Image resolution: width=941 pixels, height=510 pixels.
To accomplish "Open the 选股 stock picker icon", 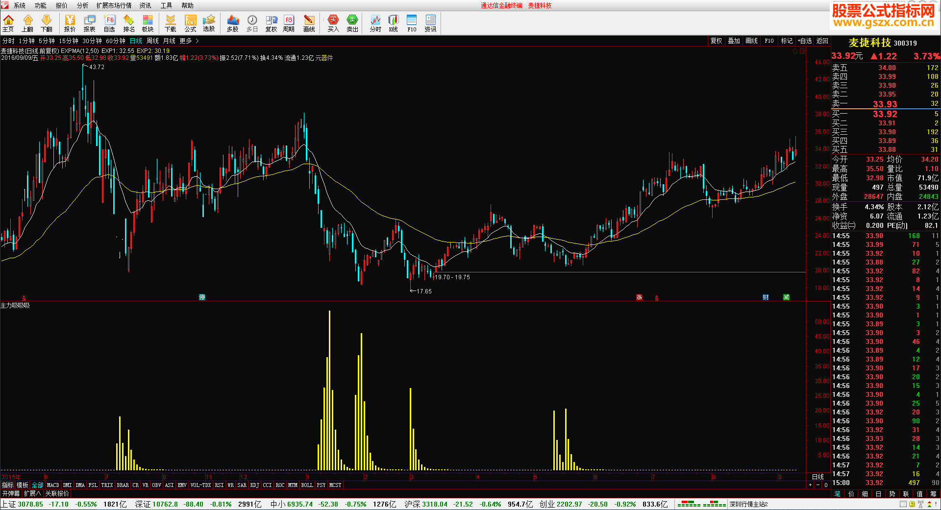I will tap(209, 23).
